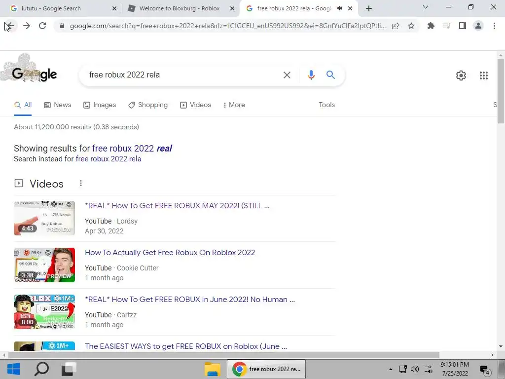Screen dimensions: 505x379
Task: Open the tab search chevron
Action: (x=426, y=7)
